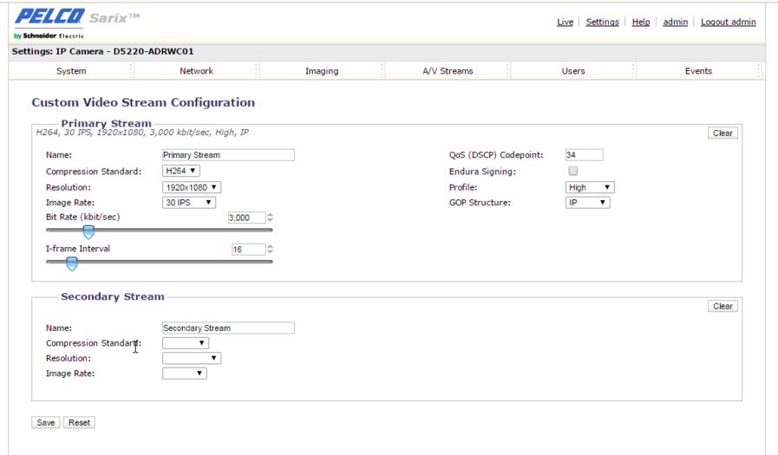Image resolution: width=778 pixels, height=455 pixels.
Task: Open the Profile High dropdown
Action: click(x=590, y=187)
